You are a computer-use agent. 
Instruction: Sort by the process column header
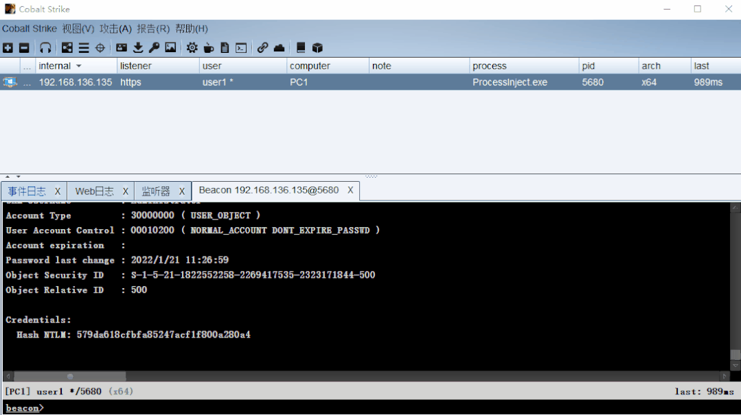(x=524, y=66)
